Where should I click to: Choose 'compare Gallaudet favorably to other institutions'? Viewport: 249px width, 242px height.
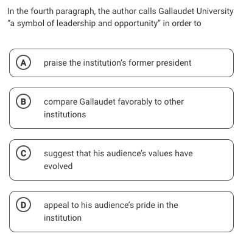coord(121,108)
